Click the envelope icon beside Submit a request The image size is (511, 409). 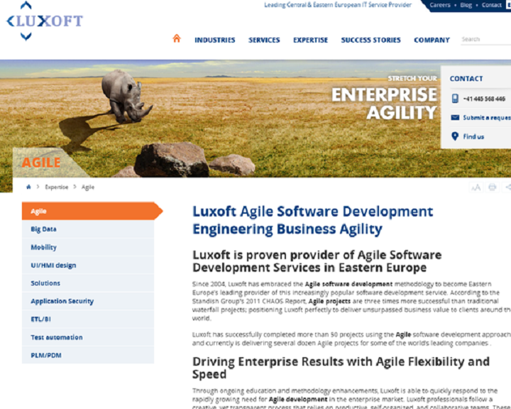point(455,117)
